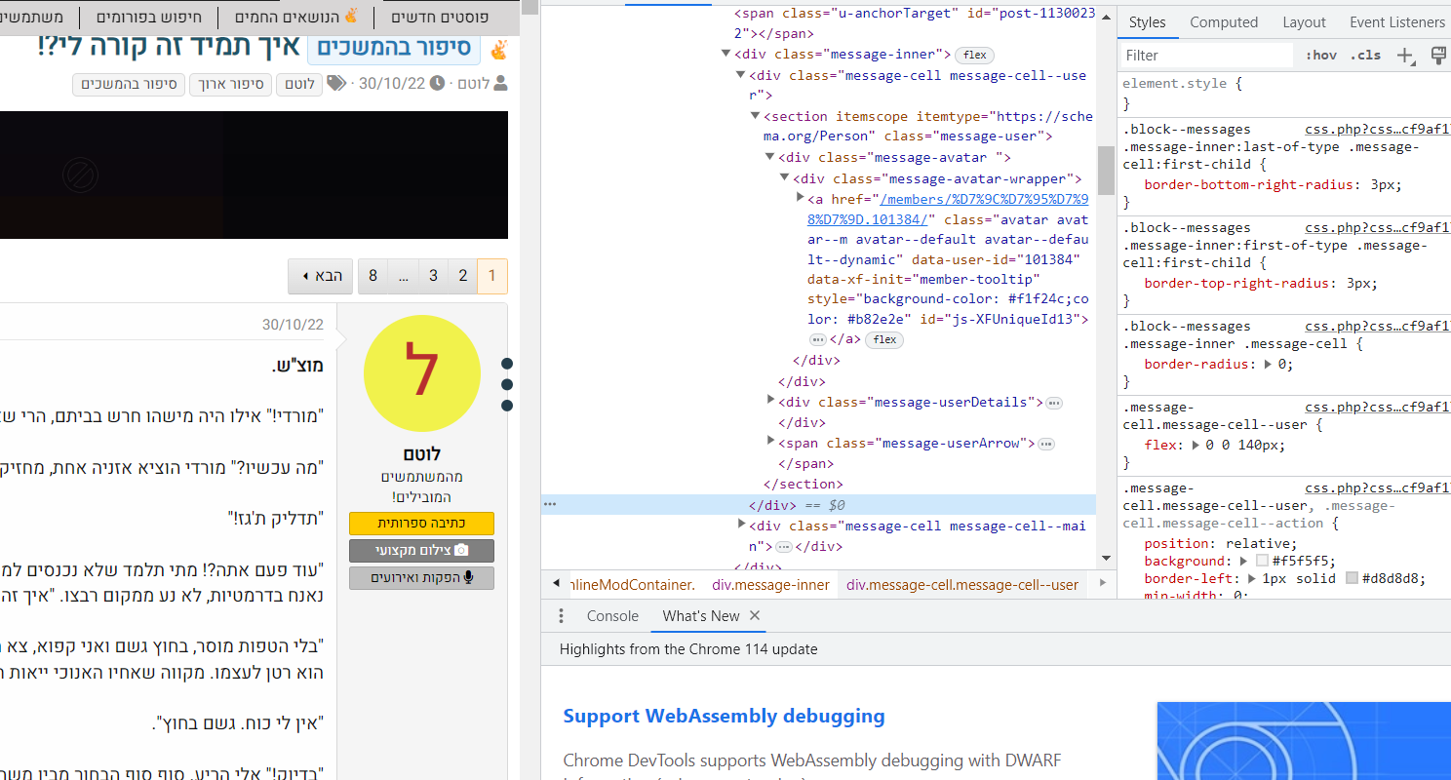Click the New Style Rule plus icon
The width and height of the screenshot is (1451, 780).
point(1405,56)
